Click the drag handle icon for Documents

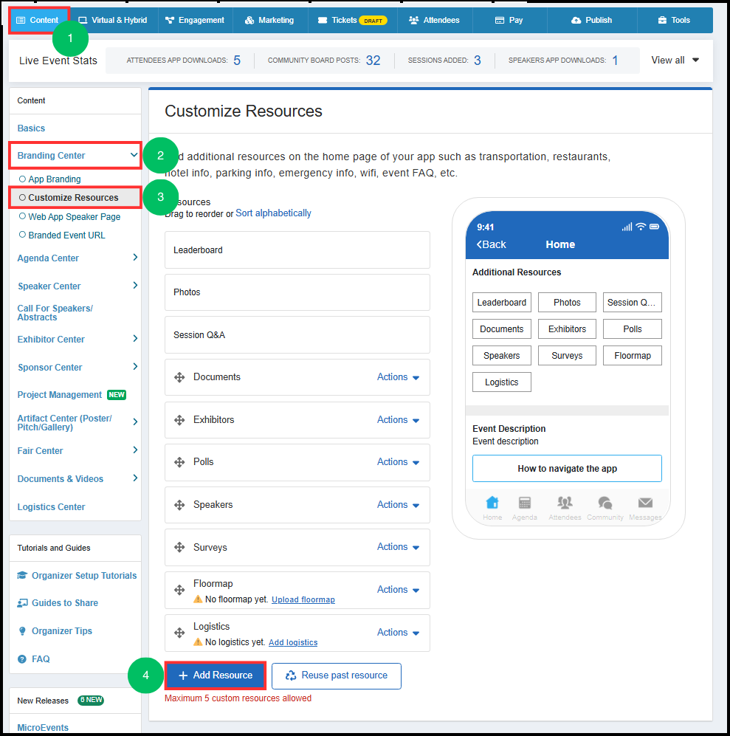pos(179,377)
